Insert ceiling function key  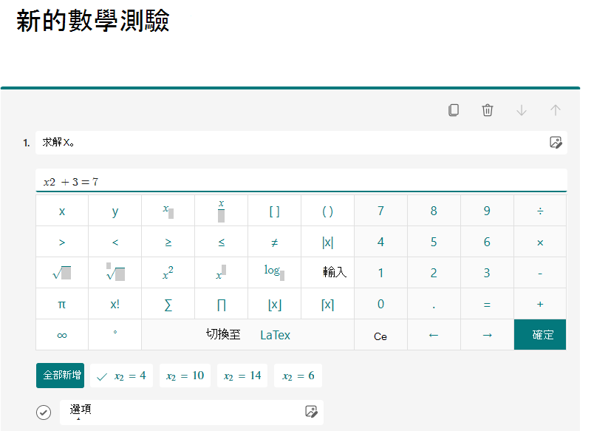tap(328, 304)
